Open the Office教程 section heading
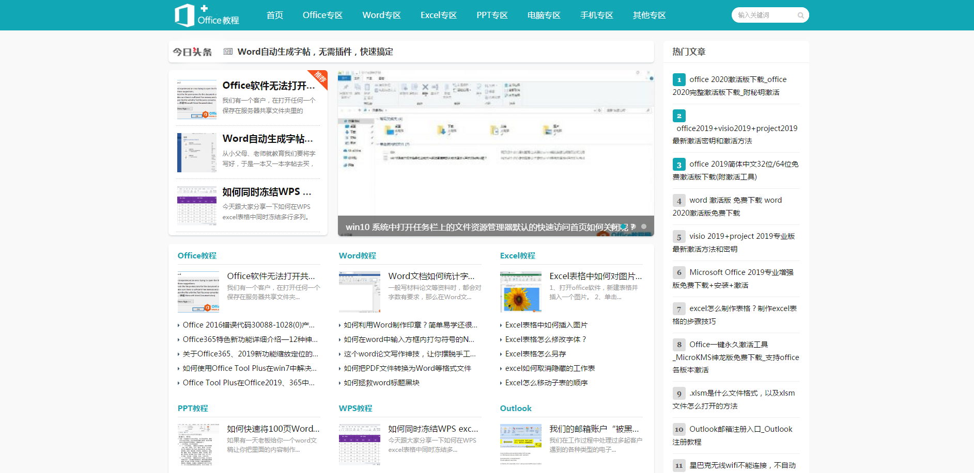 pos(197,256)
